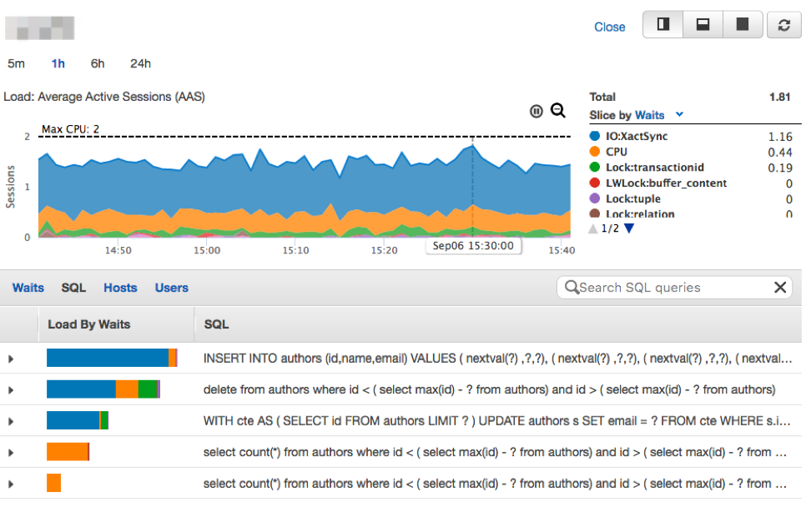This screenshot has height=532, width=806.
Task: Switch to horizontal split layout
Action: 702,25
